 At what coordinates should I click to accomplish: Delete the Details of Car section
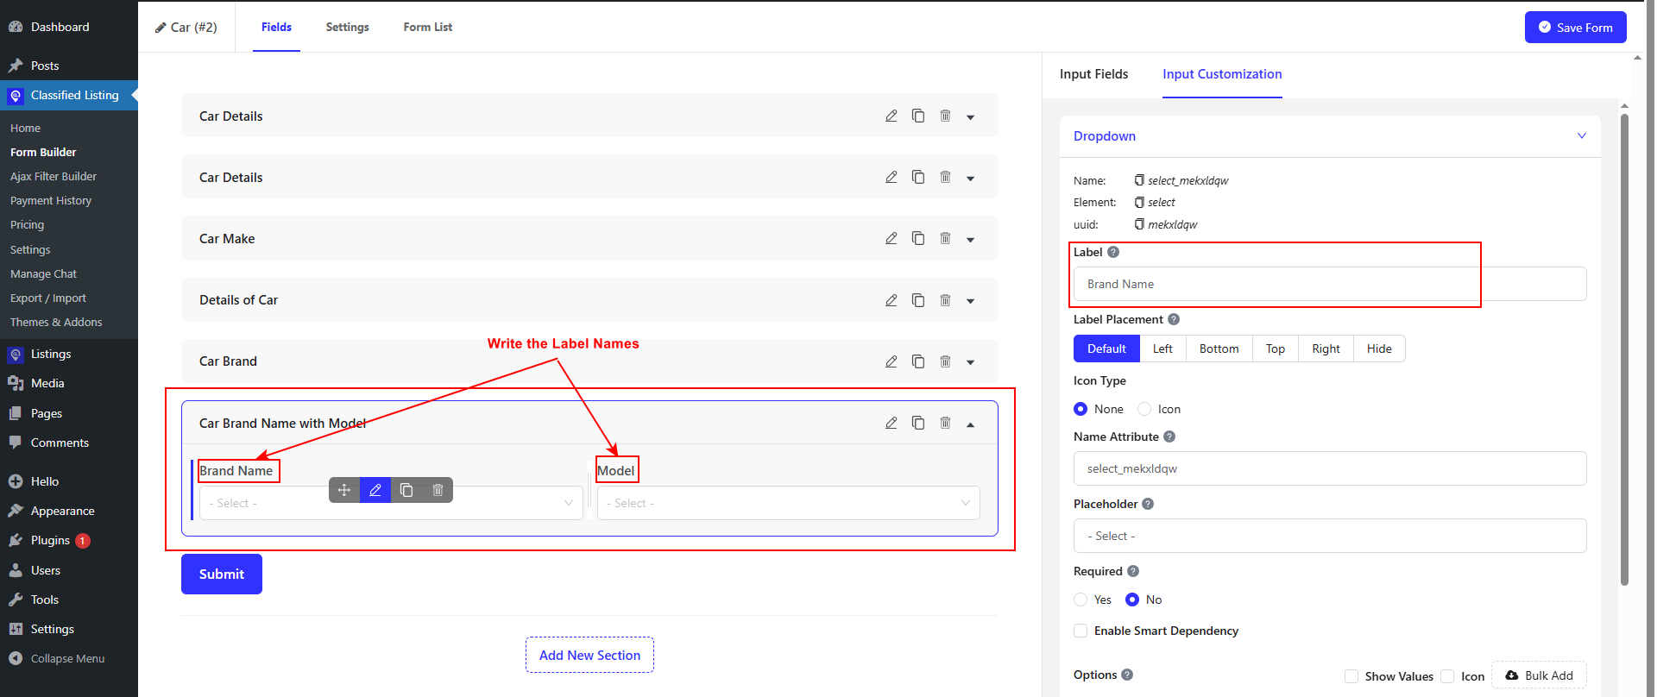pyautogui.click(x=945, y=300)
